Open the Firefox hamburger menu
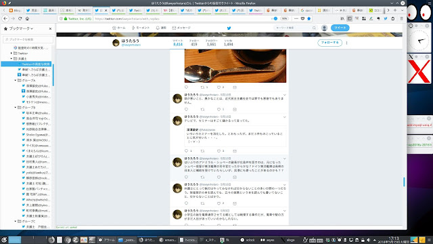 (x=401, y=18)
